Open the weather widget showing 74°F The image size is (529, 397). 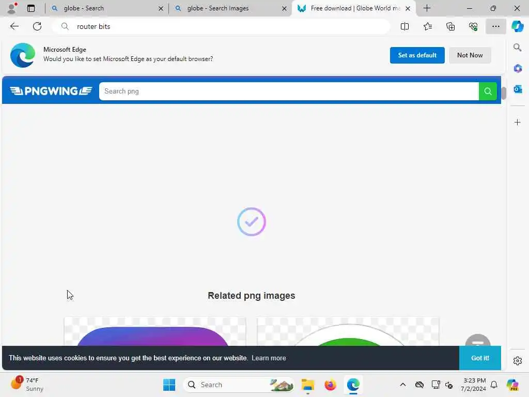27,385
